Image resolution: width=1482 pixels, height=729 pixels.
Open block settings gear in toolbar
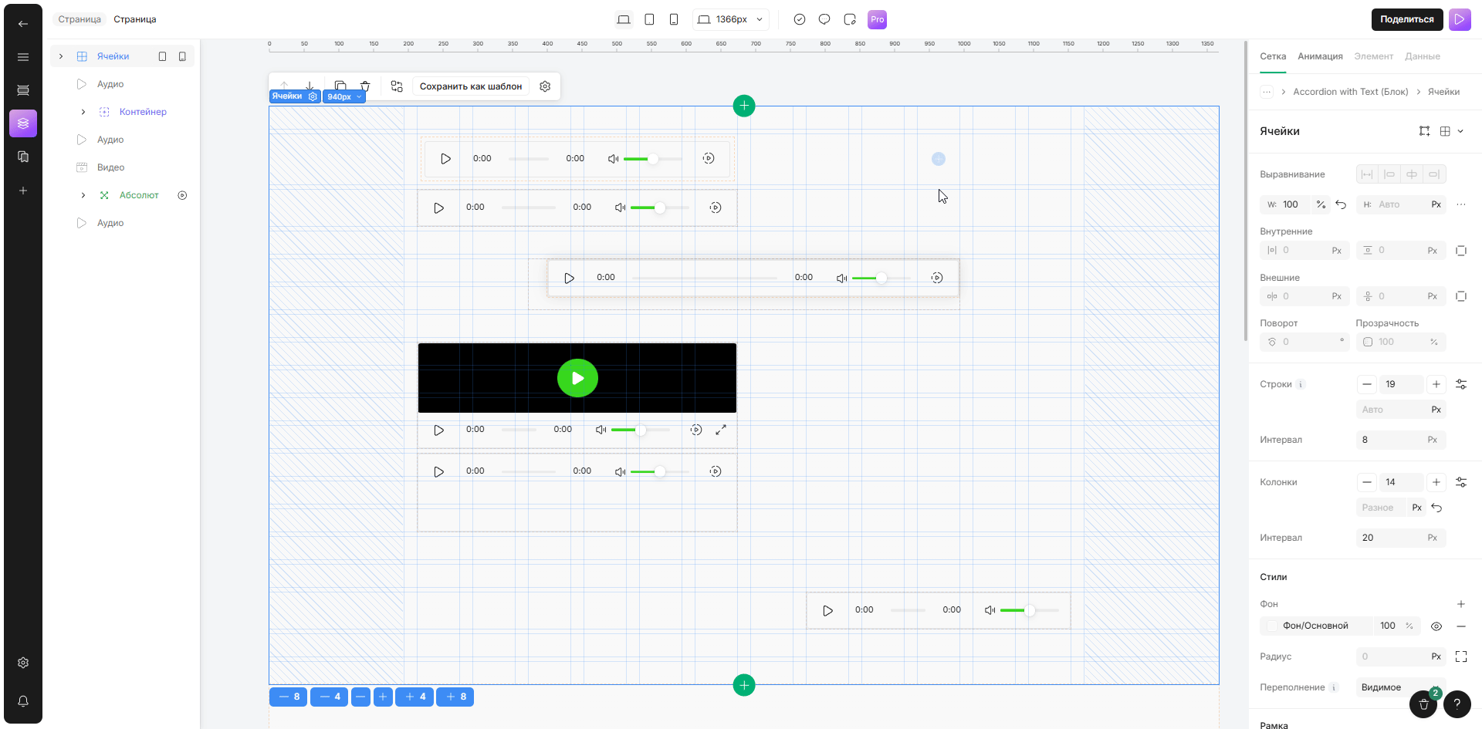pos(545,86)
